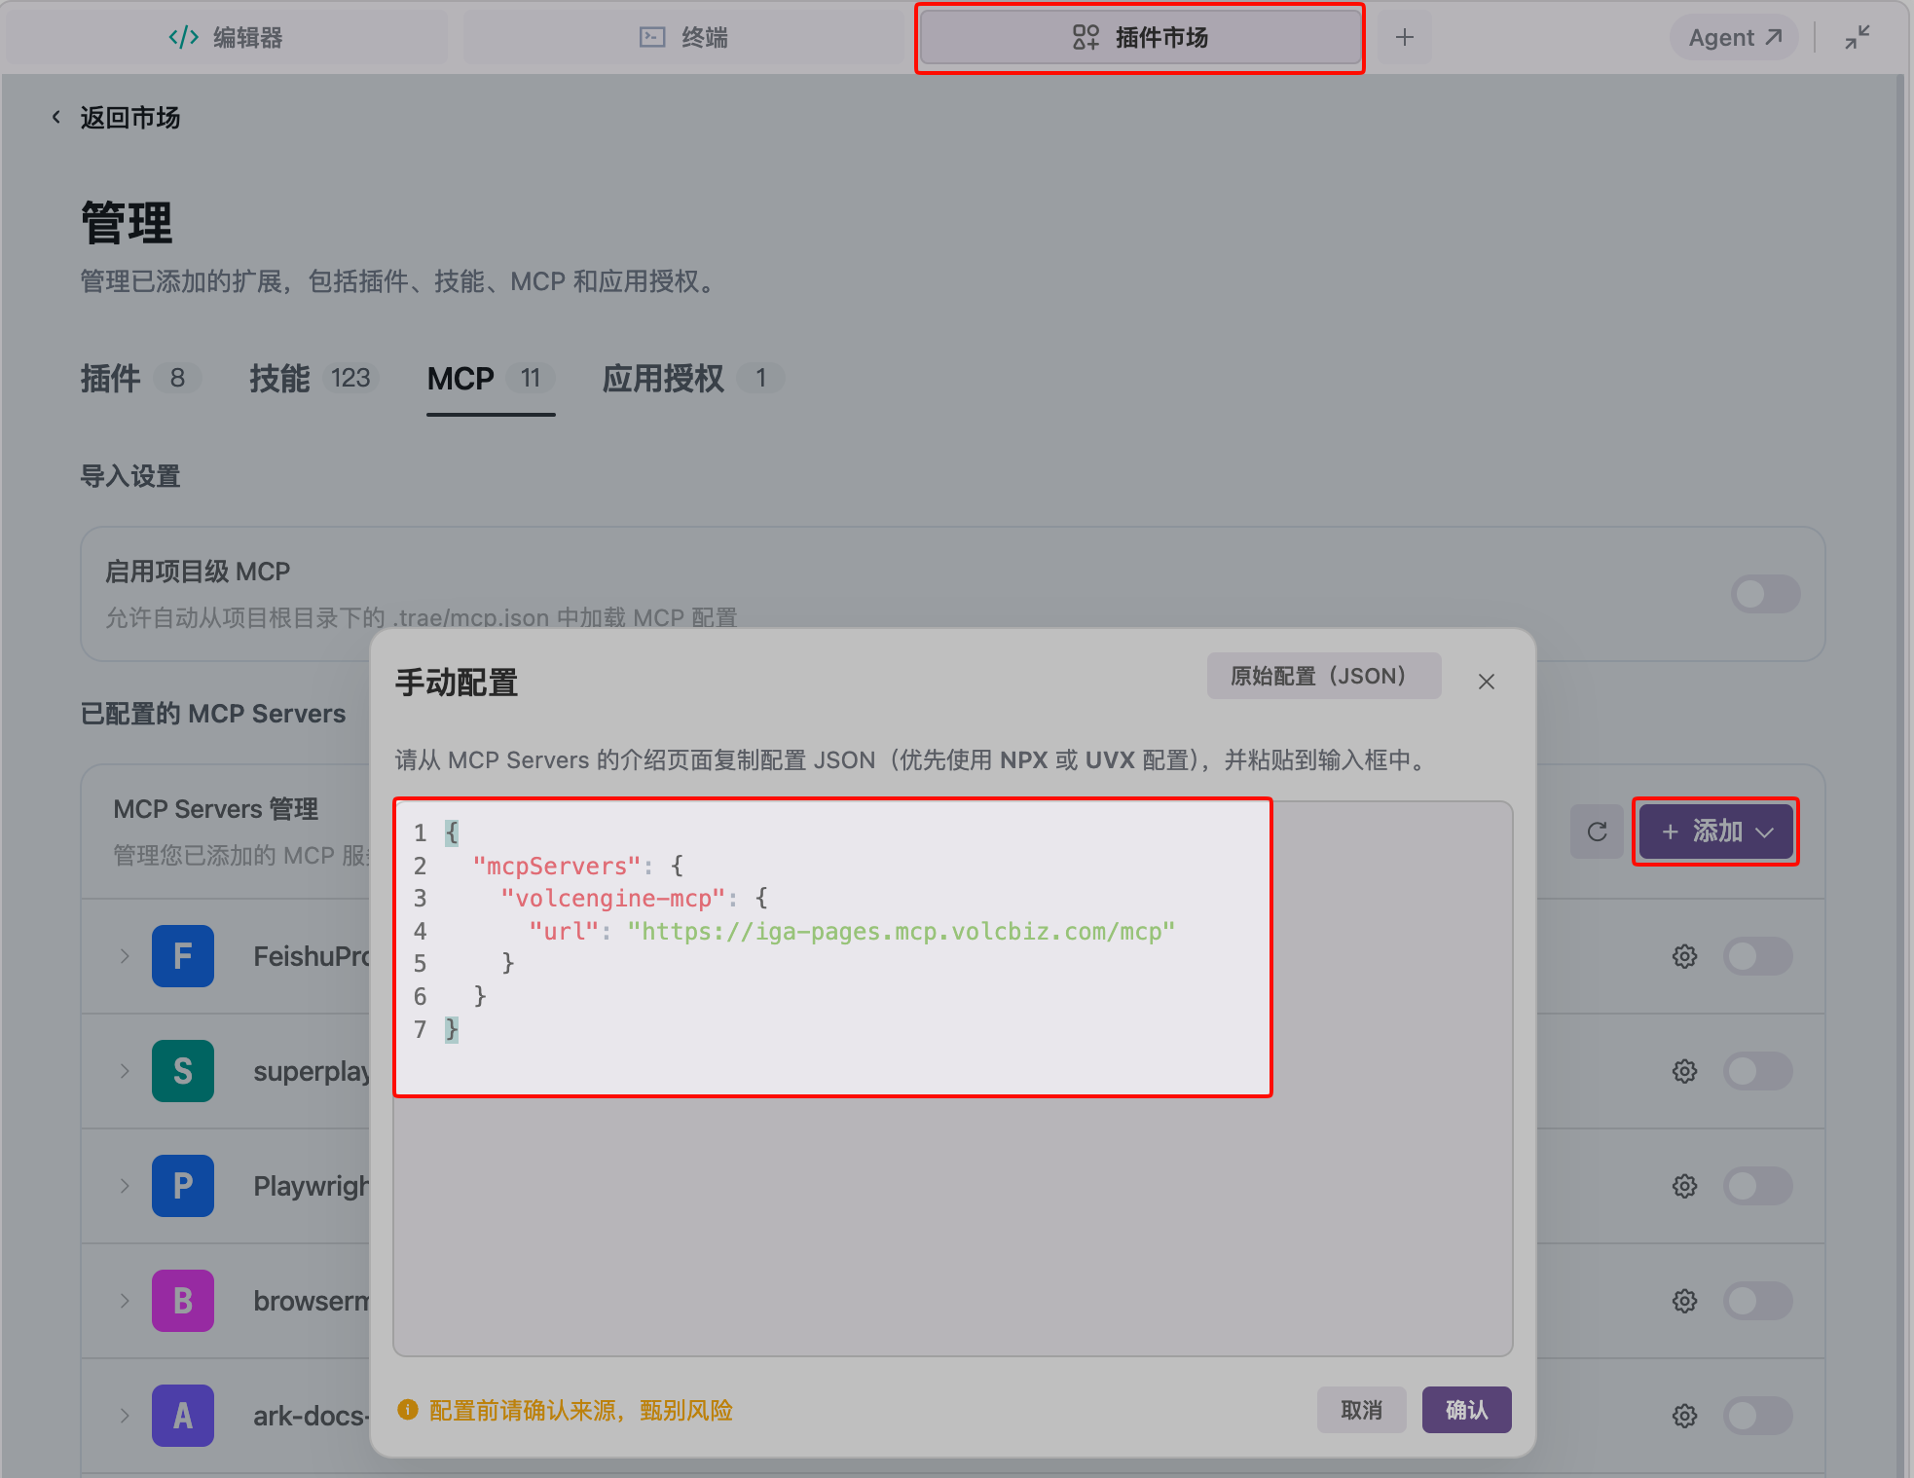Switch to the 插件 section tab
Screen dimensions: 1914x1478
point(140,378)
